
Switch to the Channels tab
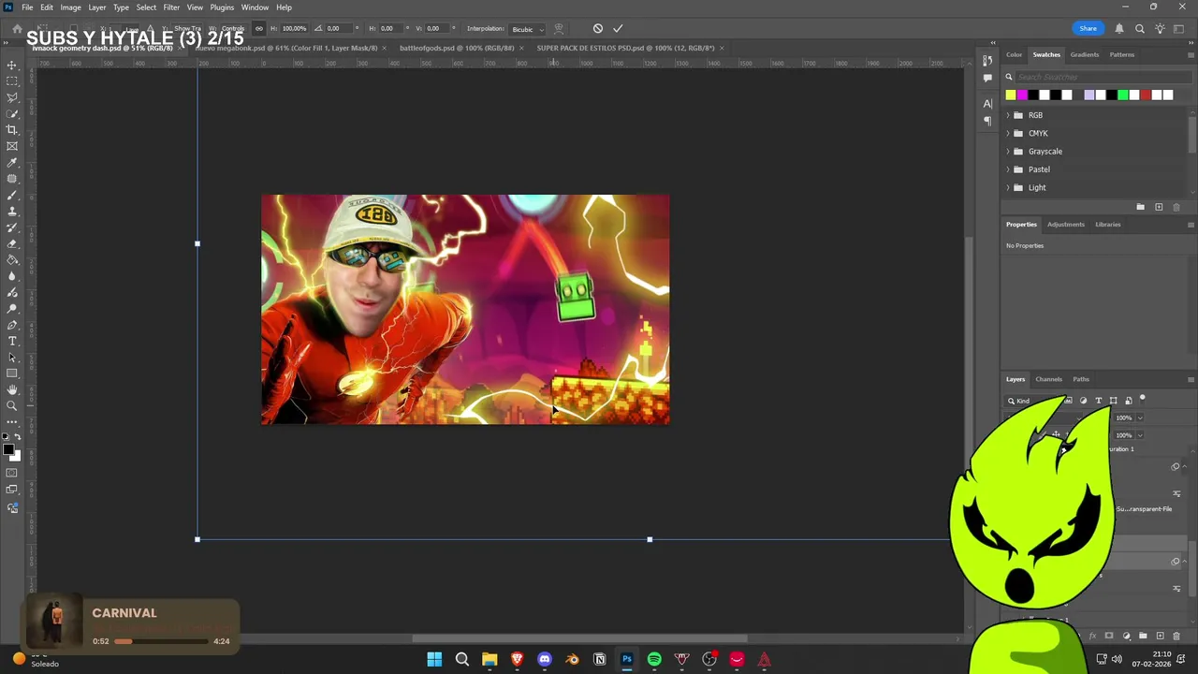(x=1048, y=379)
